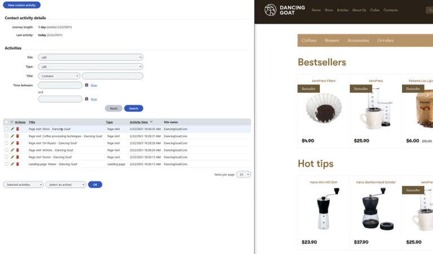Viewport: 433px width, 254px height.
Task: Switch to the Coffees store category
Action: (309, 40)
